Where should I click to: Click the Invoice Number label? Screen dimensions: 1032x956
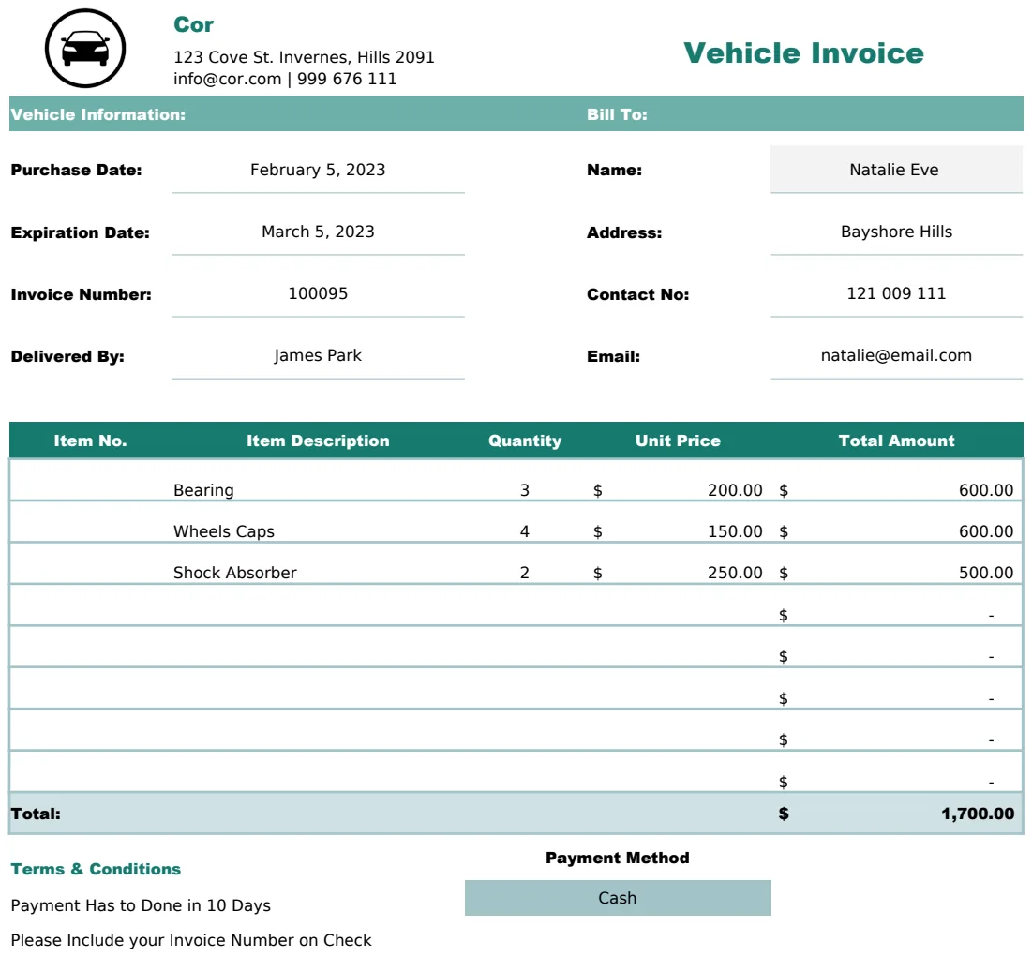coord(81,294)
